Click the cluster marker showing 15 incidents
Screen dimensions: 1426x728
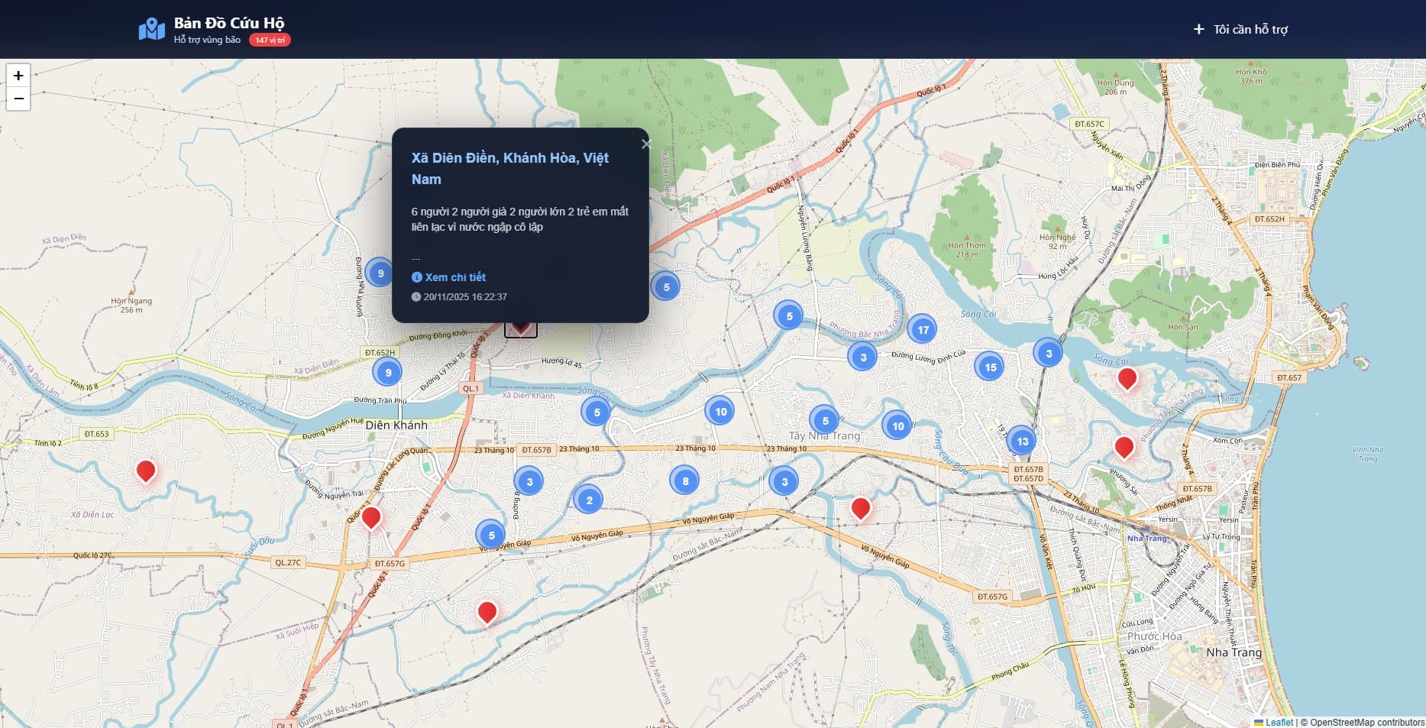991,367
